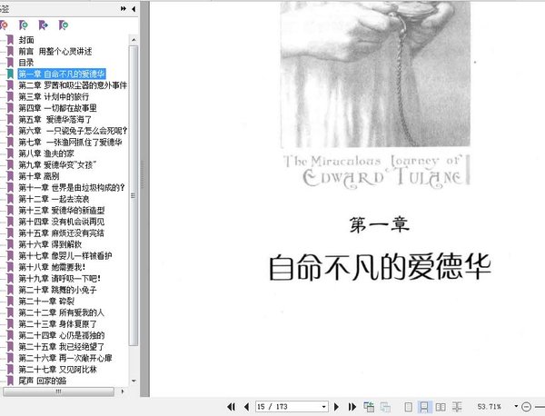Go to the next page
Screen dimensions: 545x416
336,407
